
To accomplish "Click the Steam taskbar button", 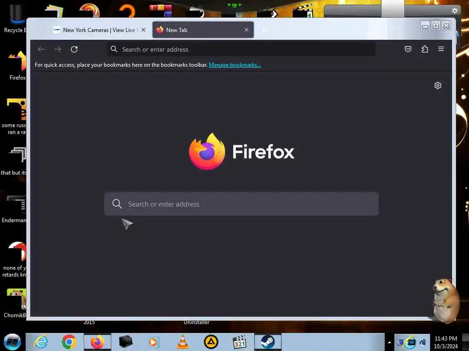I will point(267,342).
